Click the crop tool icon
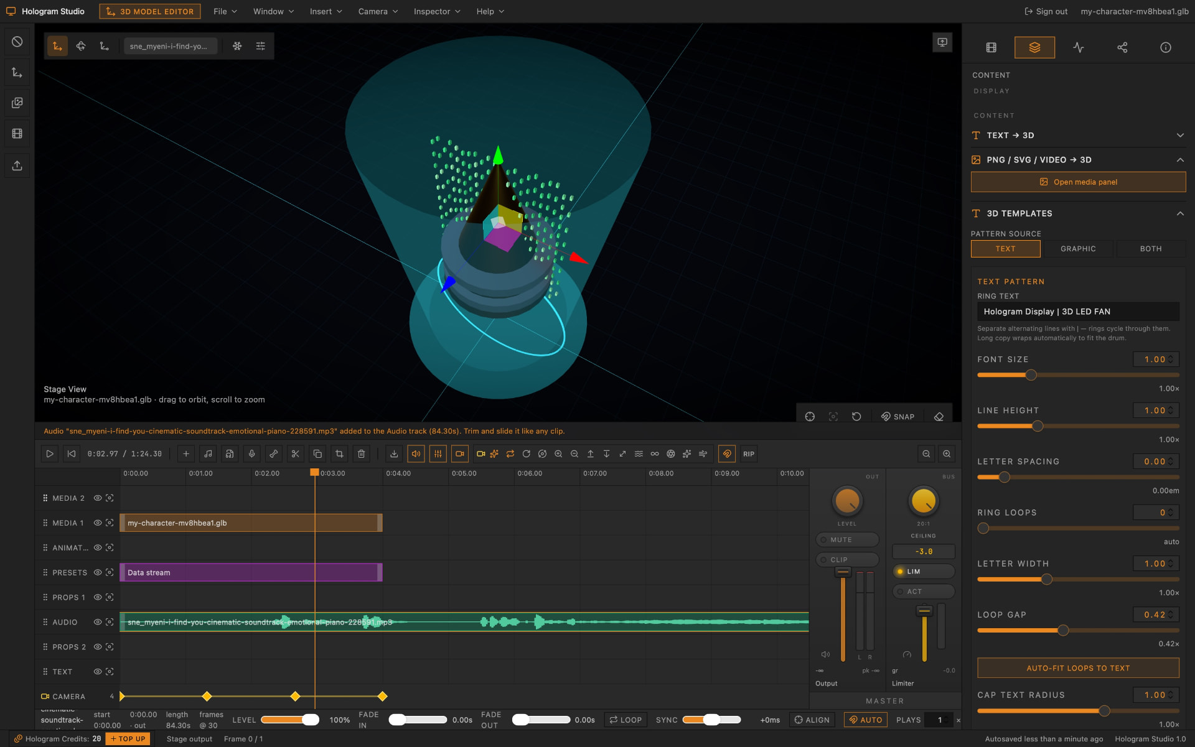 coord(339,454)
